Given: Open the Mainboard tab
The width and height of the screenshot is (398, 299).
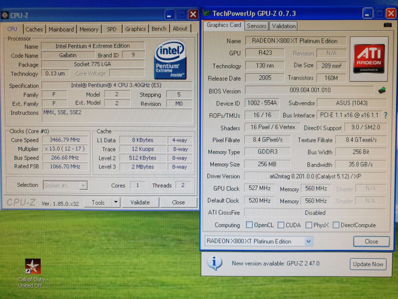Looking at the screenshot, I should point(61,29).
